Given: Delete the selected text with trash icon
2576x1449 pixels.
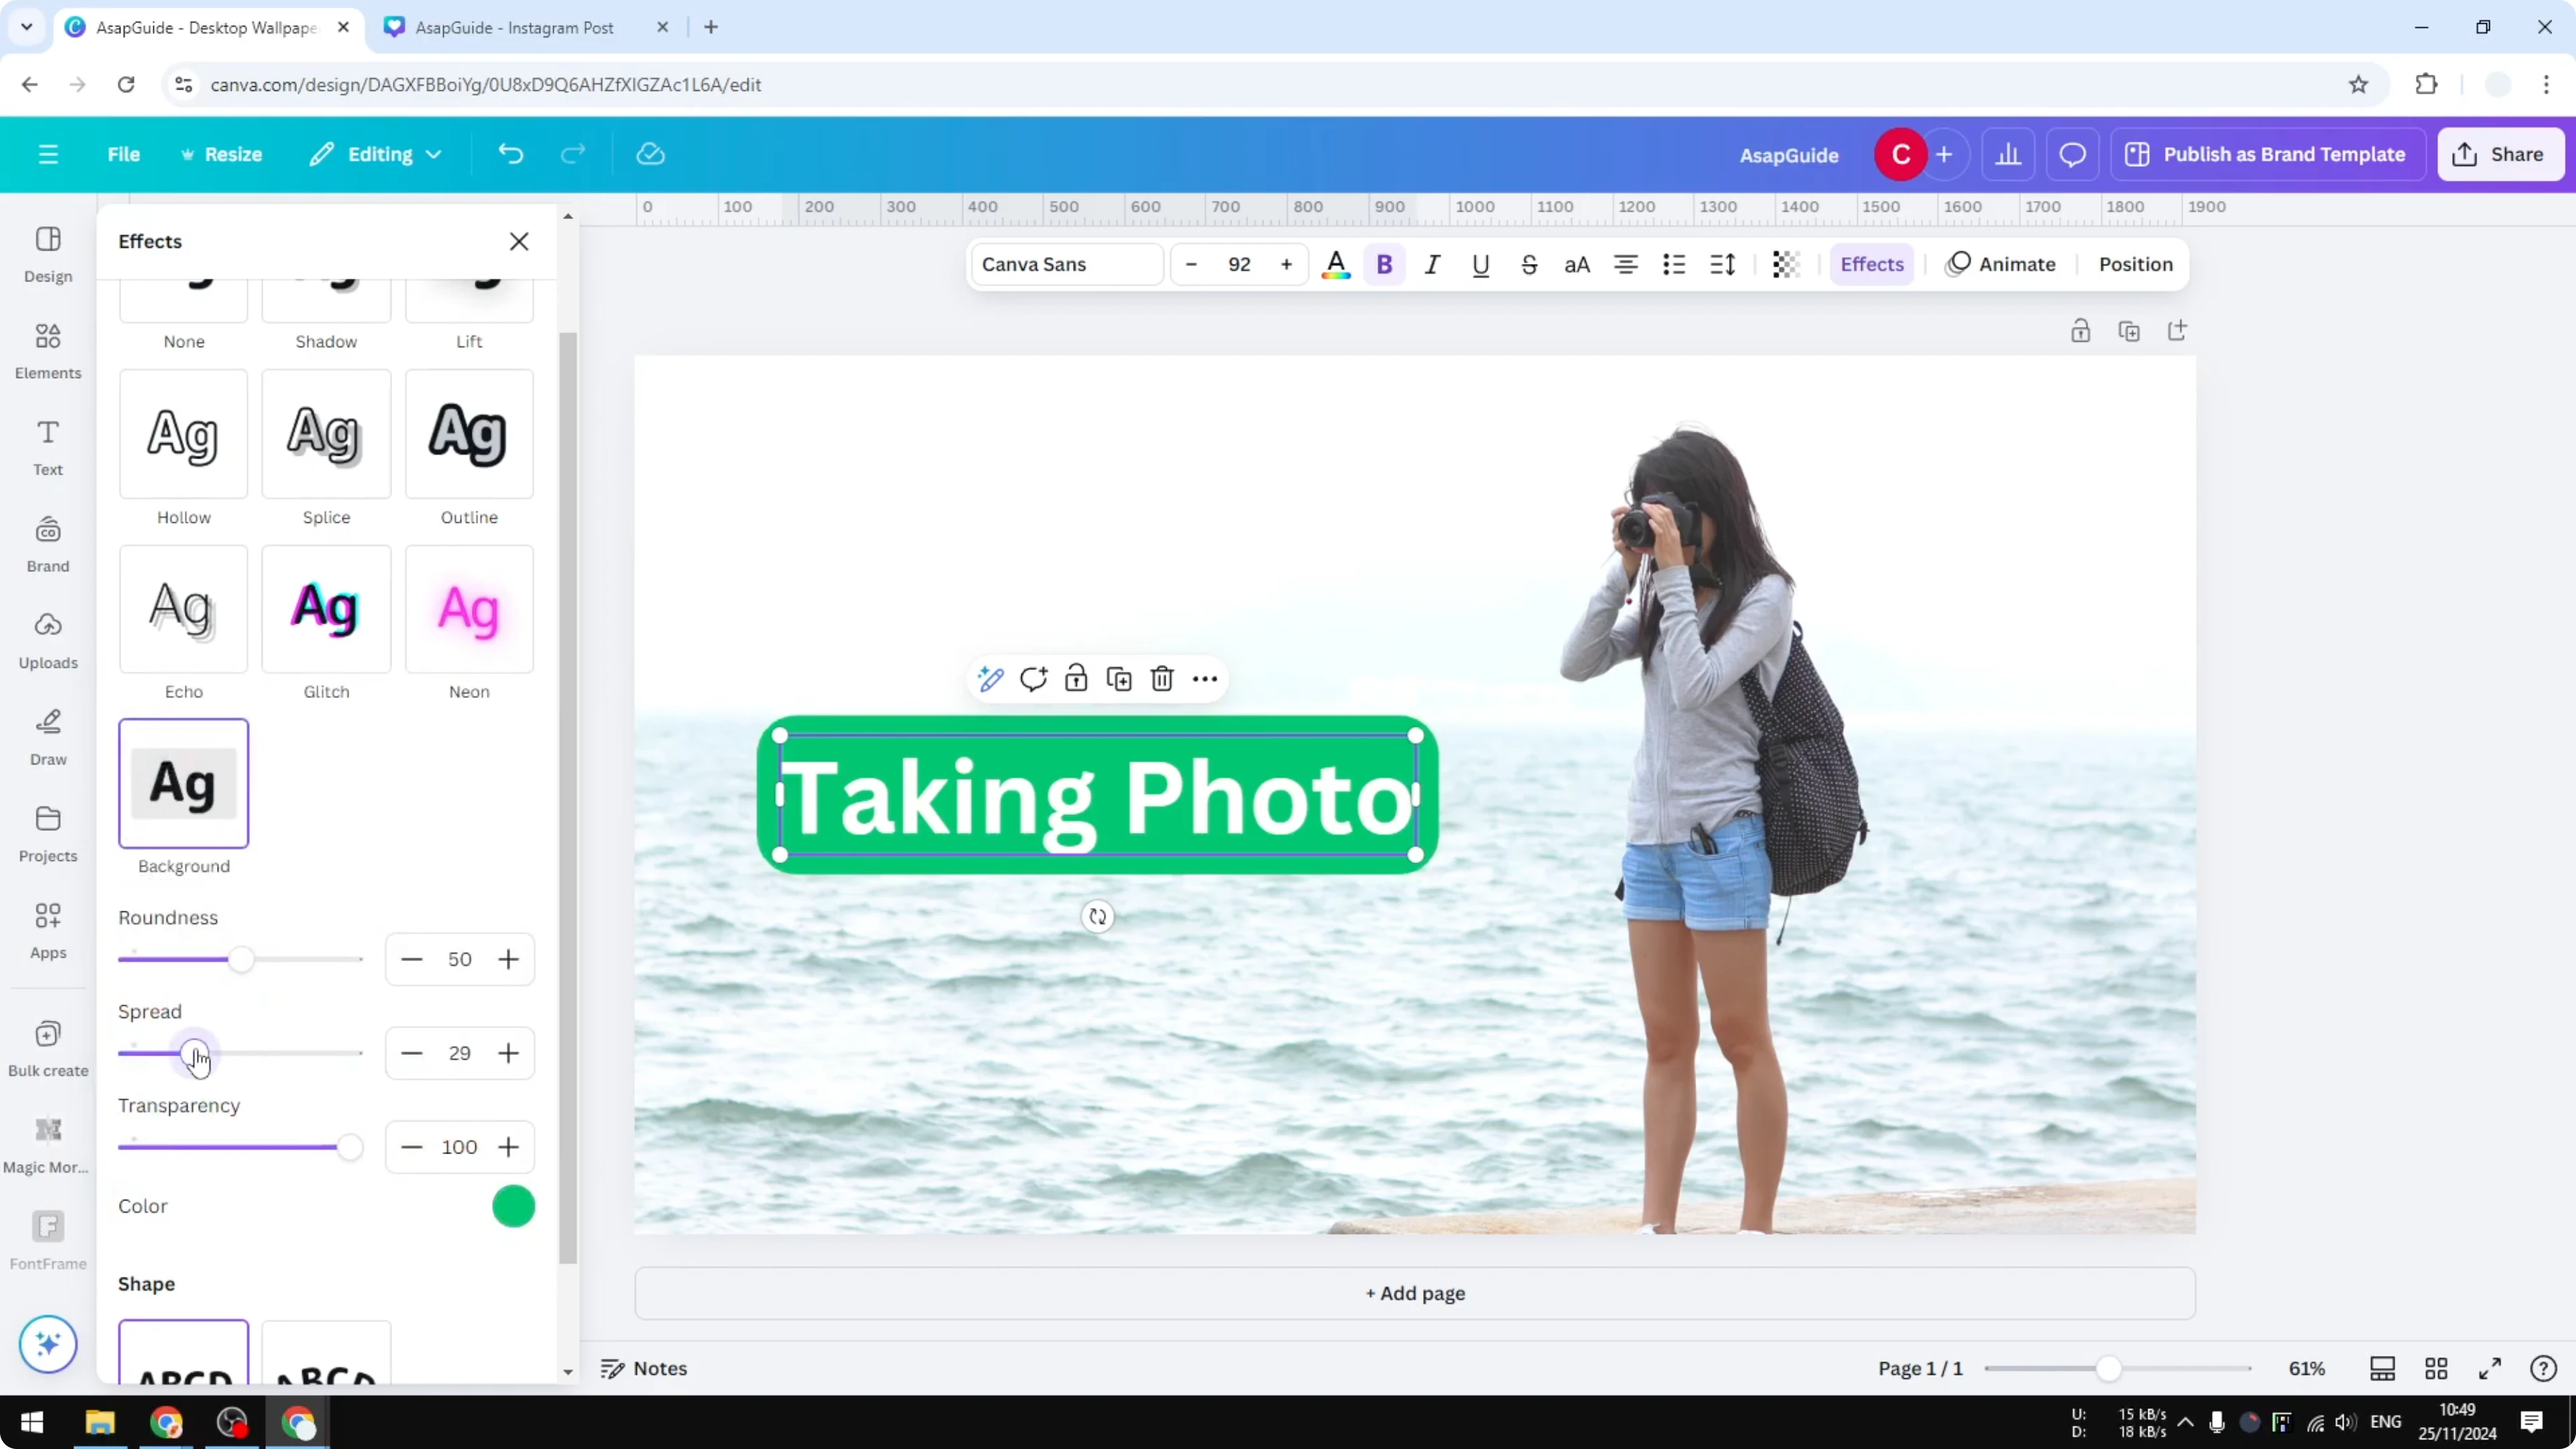Looking at the screenshot, I should 1161,678.
